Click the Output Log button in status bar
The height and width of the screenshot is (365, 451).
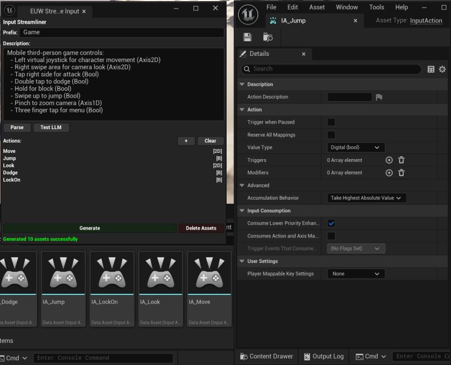[x=323, y=357]
